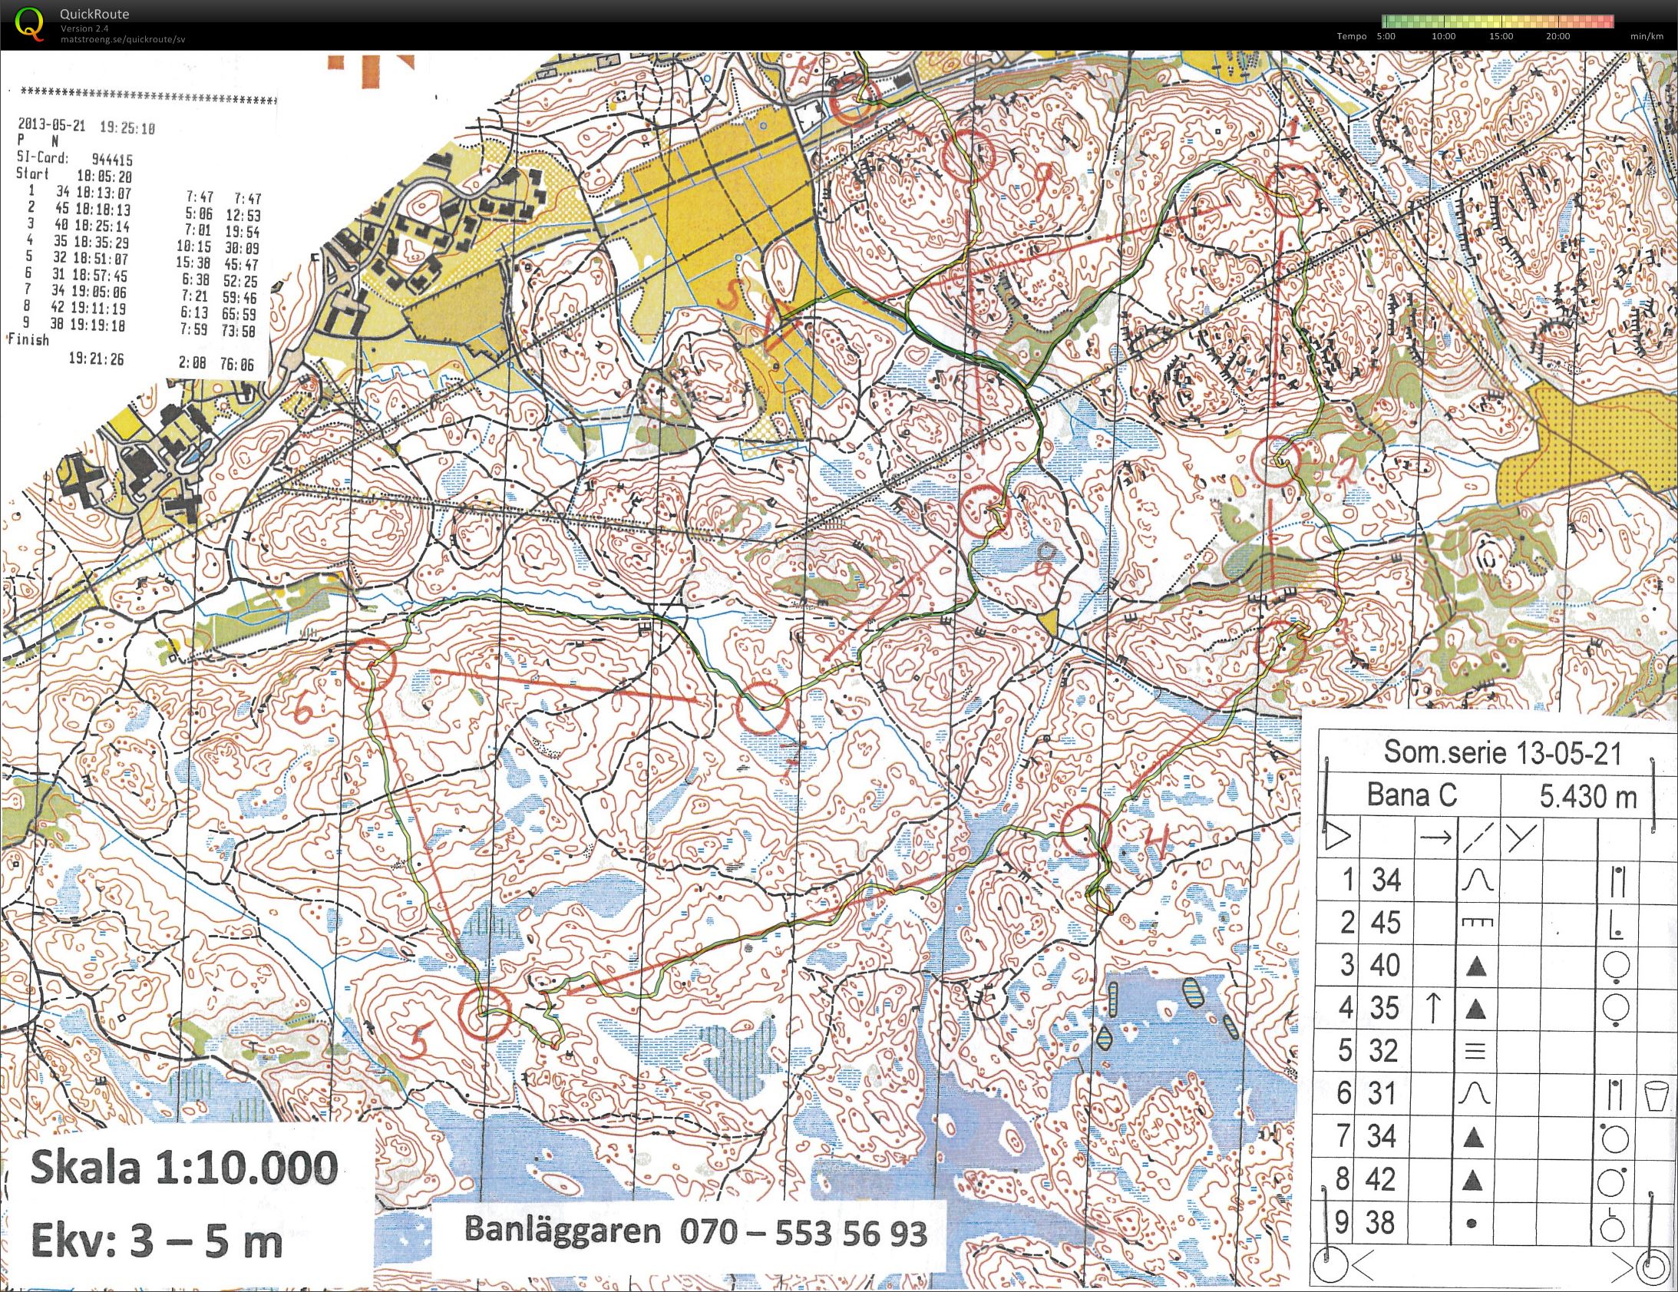Image resolution: width=1678 pixels, height=1292 pixels.
Task: Click the "2013-05-21 19:25:18" timestamp
Action: pos(86,127)
